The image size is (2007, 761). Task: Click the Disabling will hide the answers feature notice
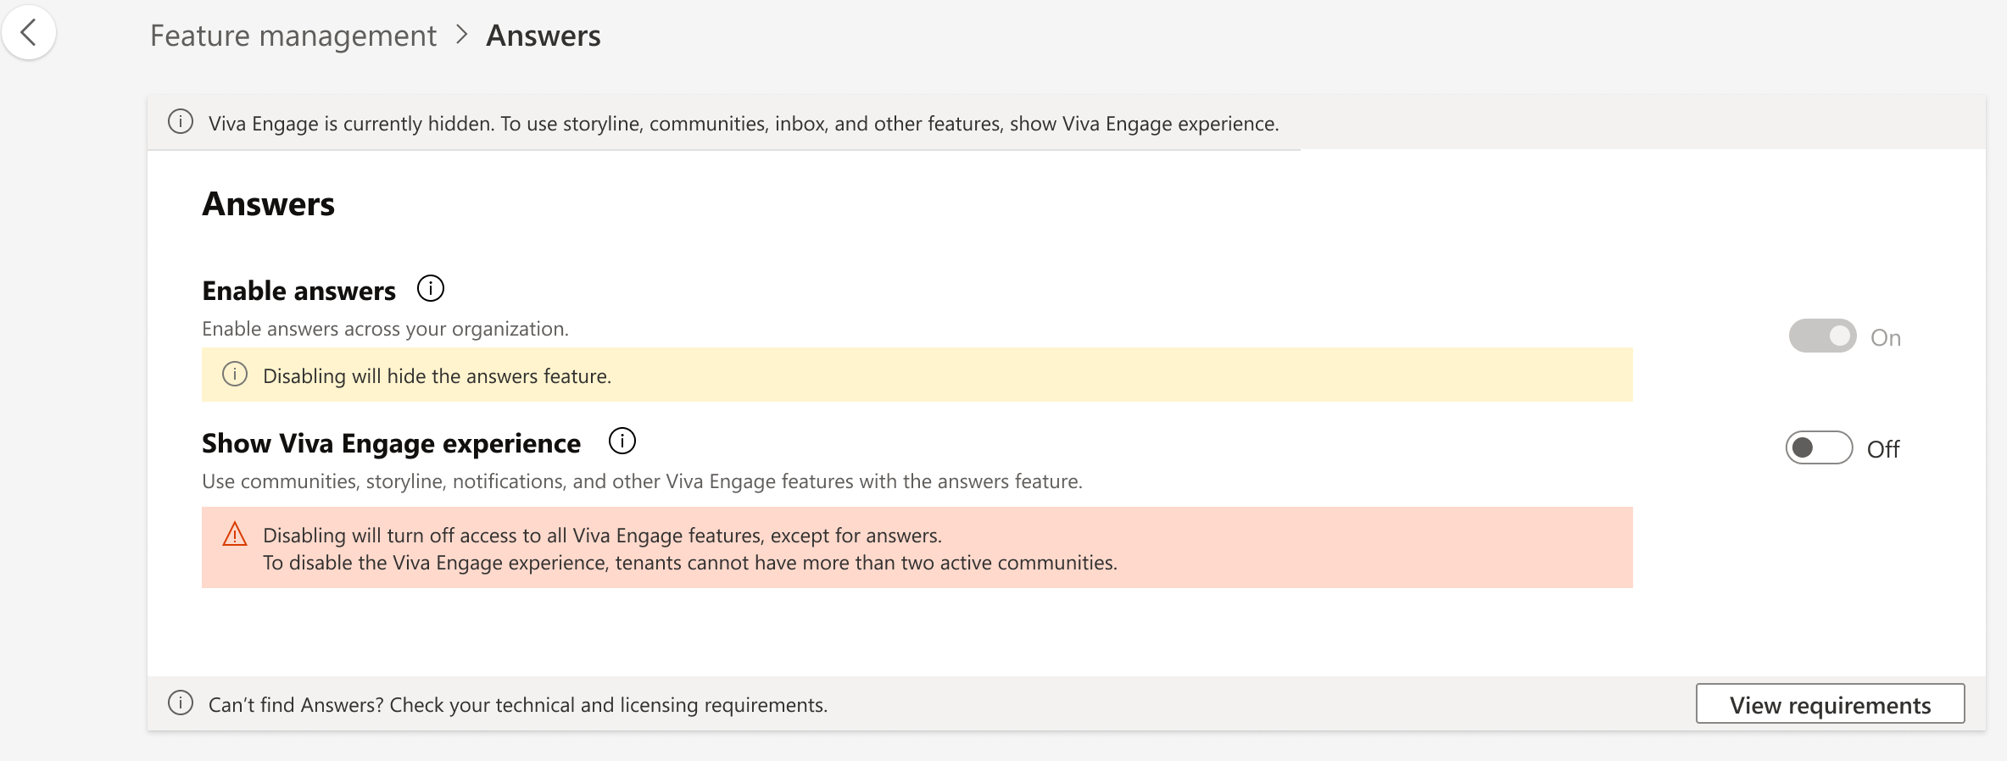click(917, 375)
